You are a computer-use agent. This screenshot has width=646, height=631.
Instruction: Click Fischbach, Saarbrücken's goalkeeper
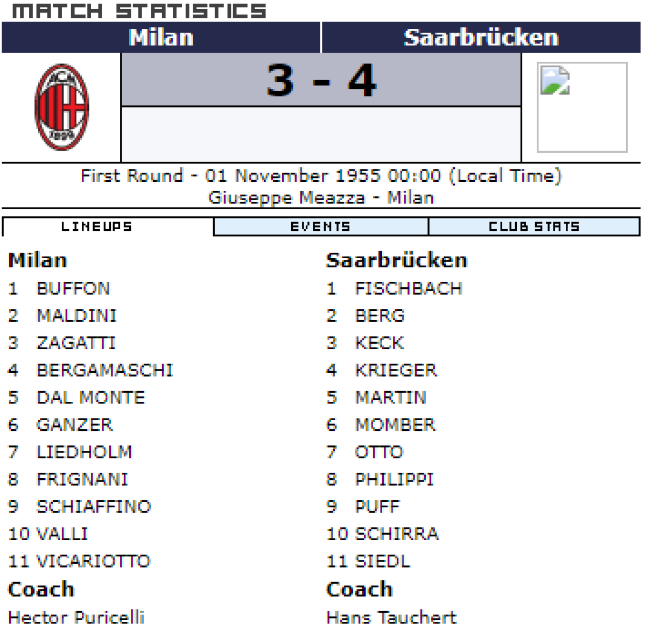409,288
